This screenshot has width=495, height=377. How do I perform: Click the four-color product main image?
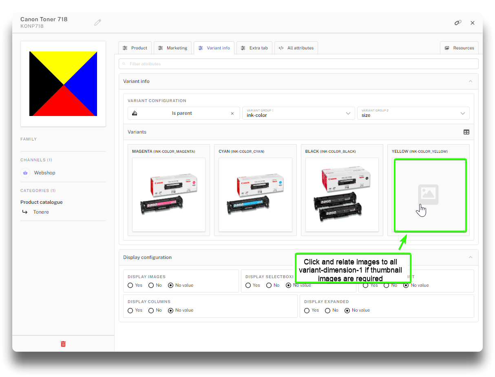pyautogui.click(x=63, y=84)
